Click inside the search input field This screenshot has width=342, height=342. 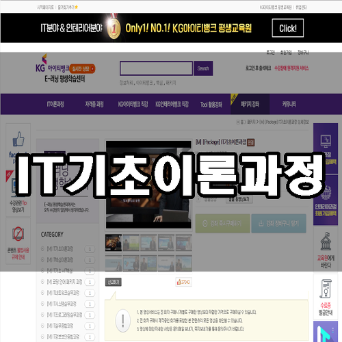(x=156, y=68)
